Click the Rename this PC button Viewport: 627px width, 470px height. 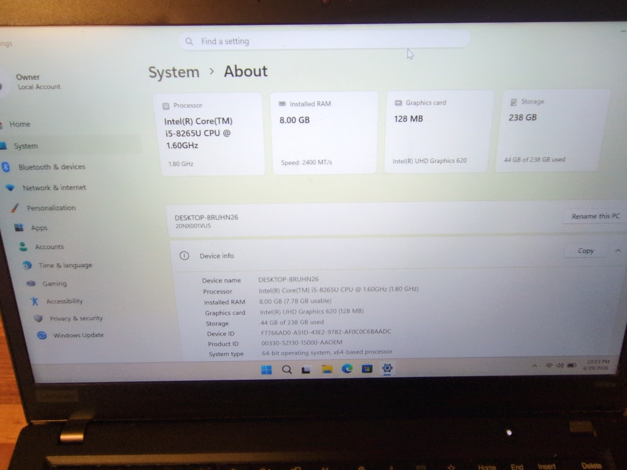pyautogui.click(x=595, y=216)
